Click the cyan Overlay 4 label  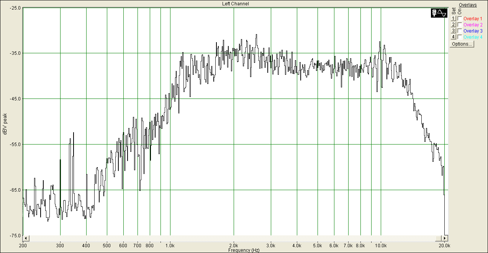473,37
